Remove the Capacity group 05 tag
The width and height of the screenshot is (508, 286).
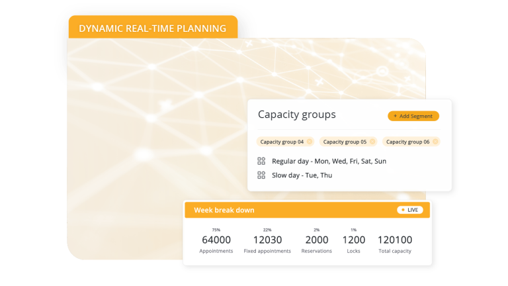372,142
